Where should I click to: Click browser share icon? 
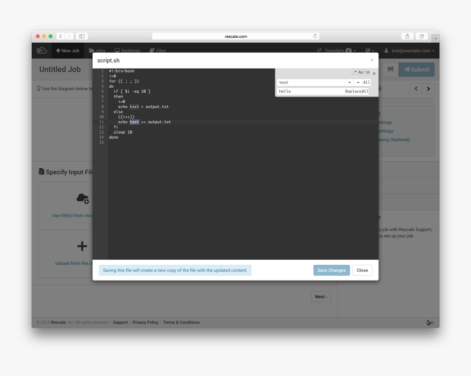point(407,36)
